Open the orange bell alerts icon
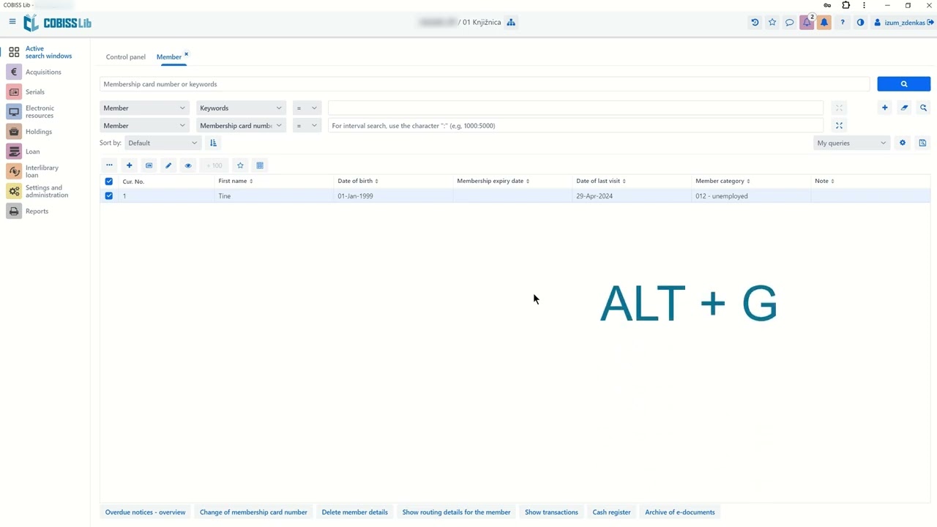The height and width of the screenshot is (527, 937). click(824, 23)
